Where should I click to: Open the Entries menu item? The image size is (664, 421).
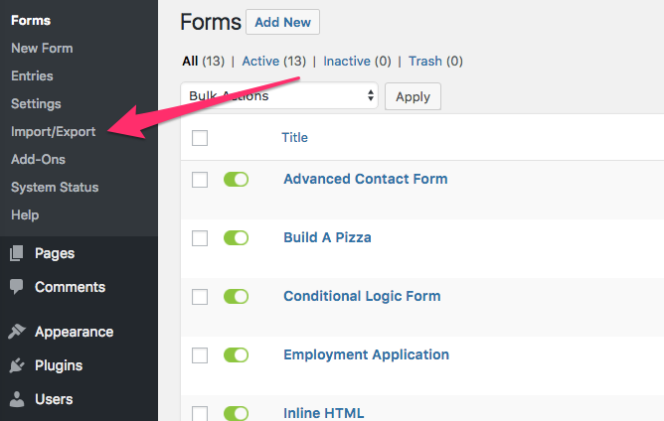pyautogui.click(x=32, y=76)
